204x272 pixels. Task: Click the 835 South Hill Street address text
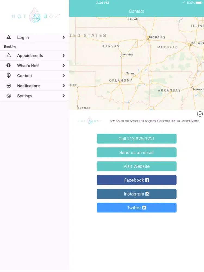pos(154,121)
